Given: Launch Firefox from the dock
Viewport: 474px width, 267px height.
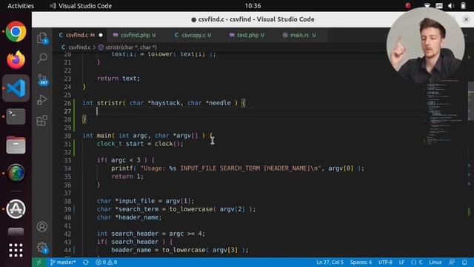Looking at the screenshot, I should point(16,59).
